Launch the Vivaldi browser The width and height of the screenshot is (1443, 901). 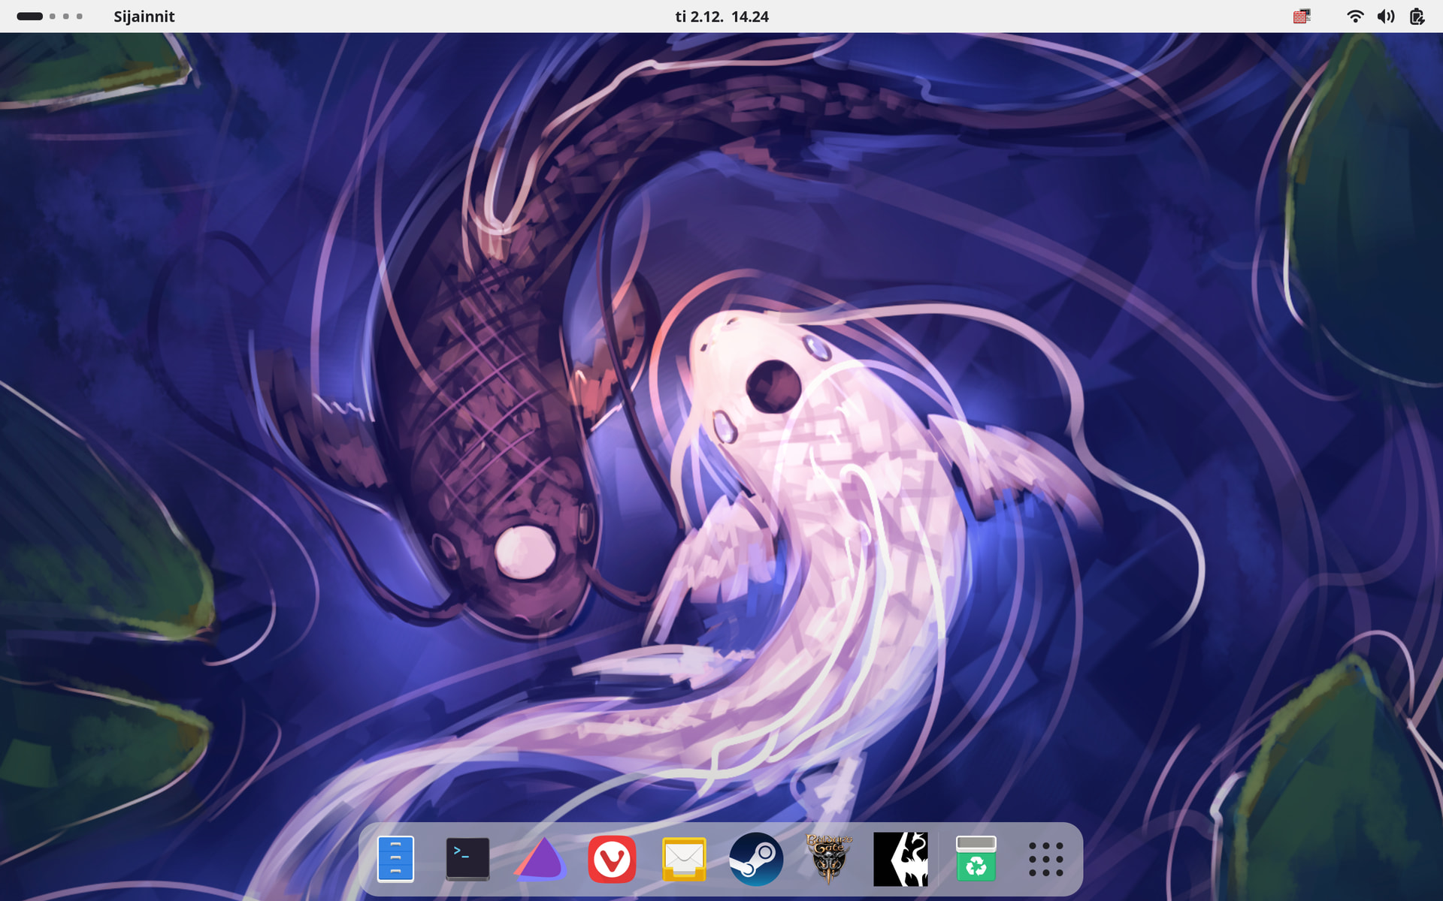click(x=612, y=858)
